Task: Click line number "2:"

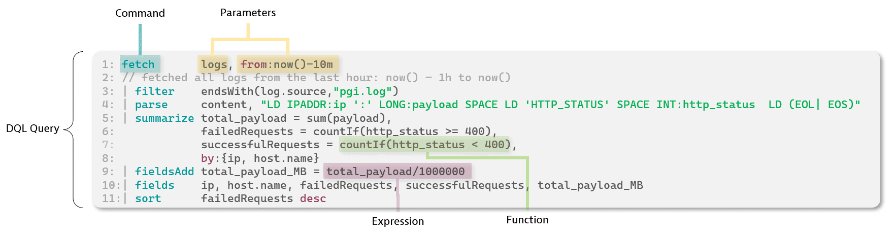Action: pos(108,78)
